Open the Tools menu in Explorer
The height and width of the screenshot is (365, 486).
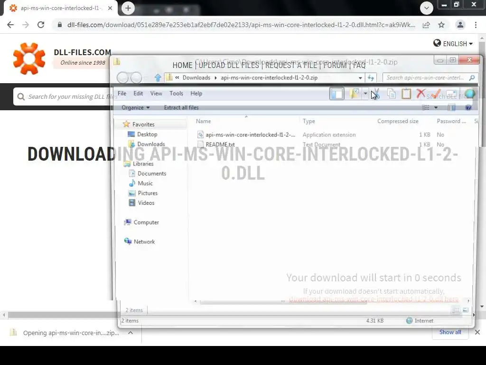[177, 94]
